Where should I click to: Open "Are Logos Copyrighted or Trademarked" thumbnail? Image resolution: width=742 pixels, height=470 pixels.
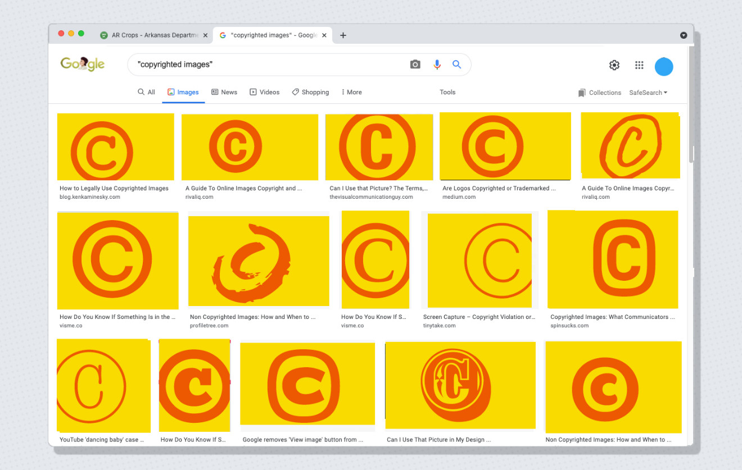point(505,146)
